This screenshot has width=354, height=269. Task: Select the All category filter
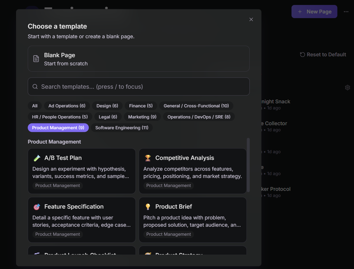[x=35, y=106]
